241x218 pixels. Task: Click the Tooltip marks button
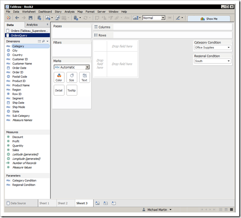(x=72, y=90)
